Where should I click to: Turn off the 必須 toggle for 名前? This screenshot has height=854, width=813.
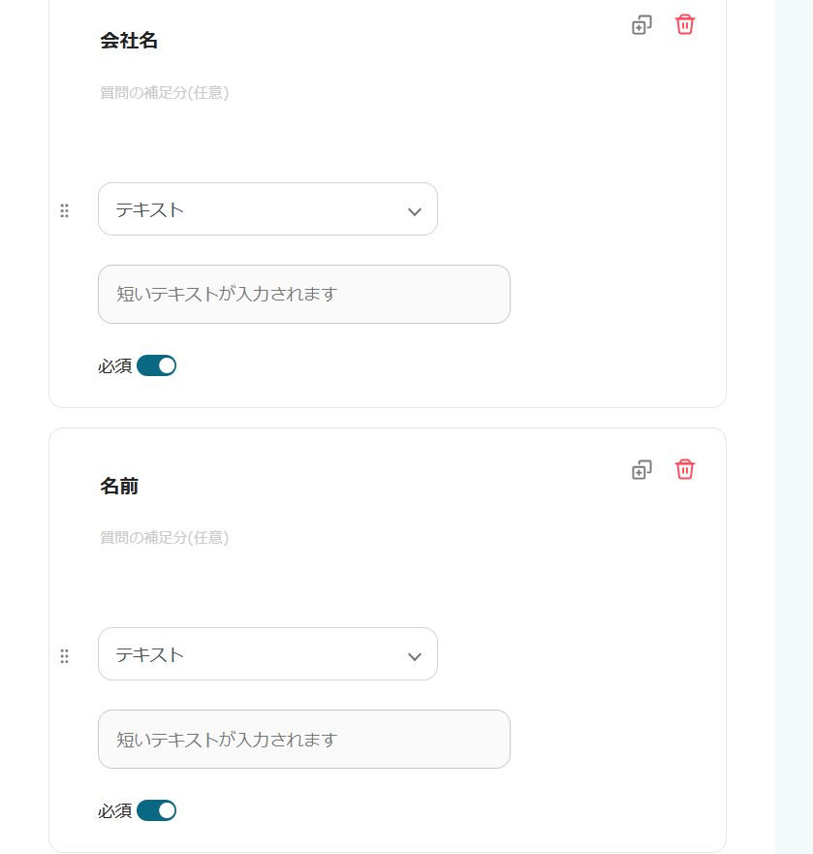pos(156,810)
